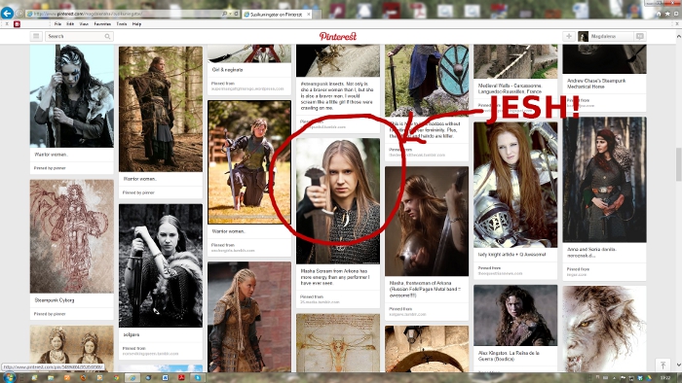
Task: Open the red-haired lady knight armor pin
Action: 515,185
